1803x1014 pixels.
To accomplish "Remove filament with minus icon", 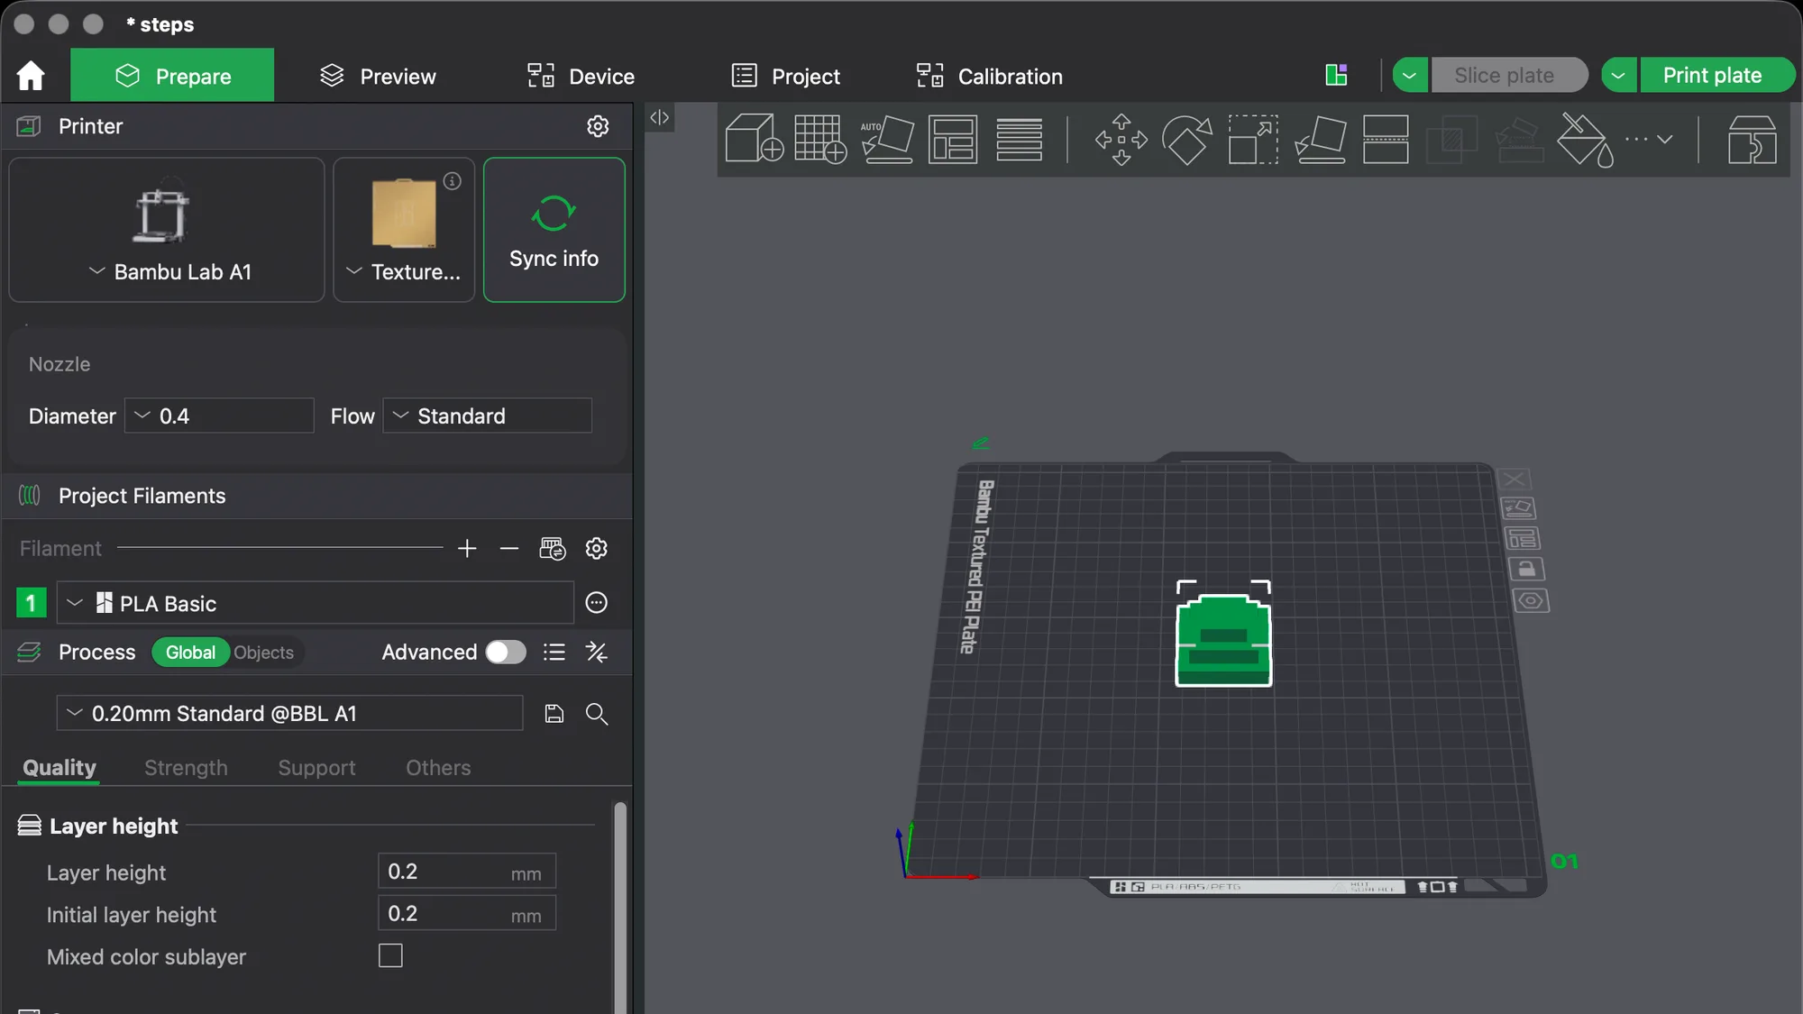I will [509, 548].
